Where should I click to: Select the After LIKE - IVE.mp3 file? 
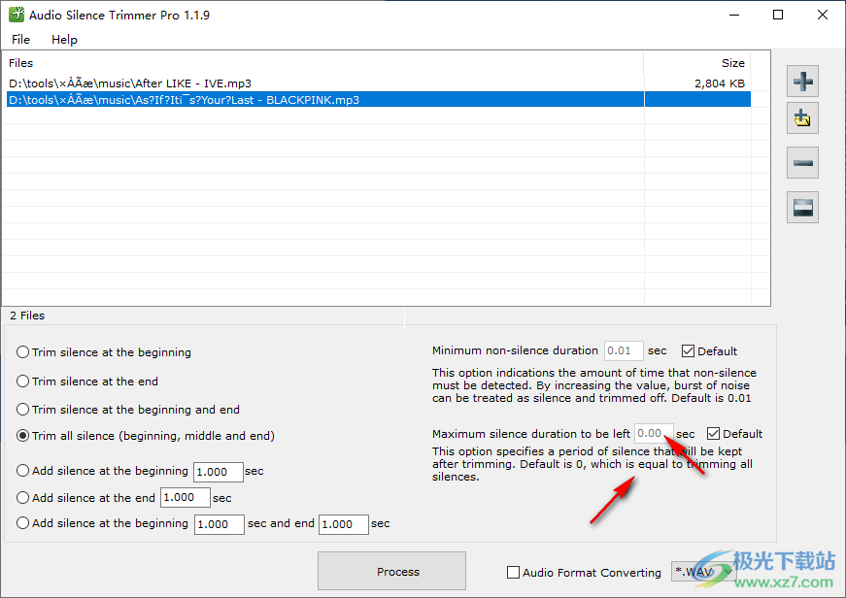[130, 83]
